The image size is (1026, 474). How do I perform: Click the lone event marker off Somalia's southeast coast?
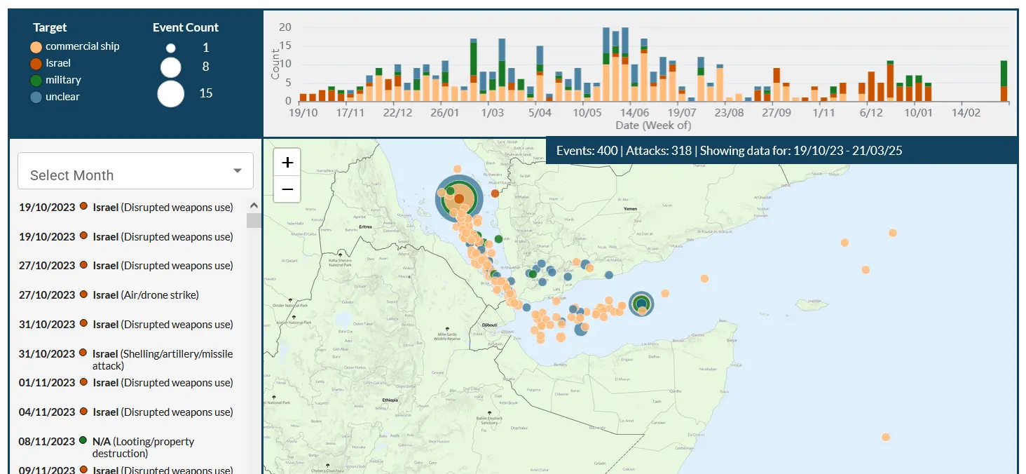pyautogui.click(x=885, y=437)
